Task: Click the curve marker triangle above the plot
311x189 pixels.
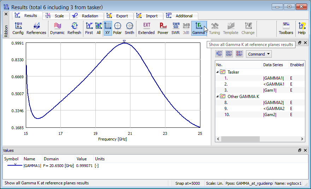Action: (x=124, y=41)
